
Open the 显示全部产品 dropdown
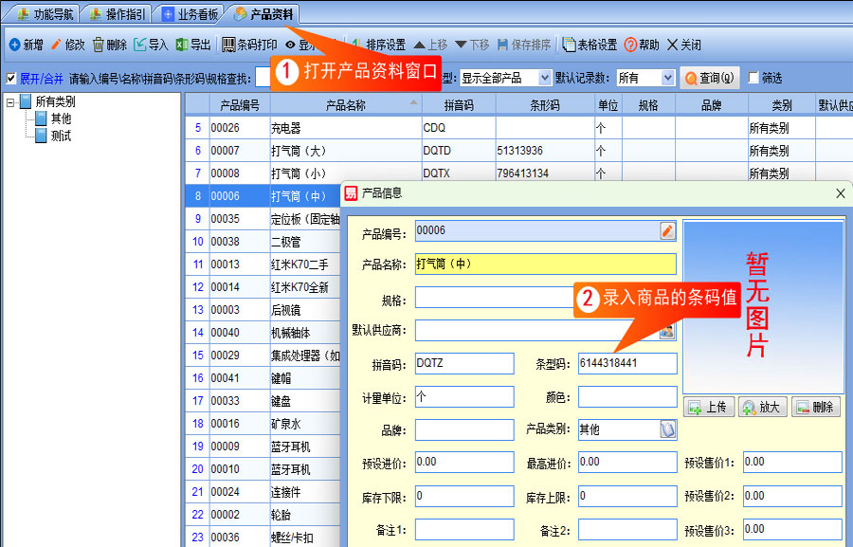point(544,79)
